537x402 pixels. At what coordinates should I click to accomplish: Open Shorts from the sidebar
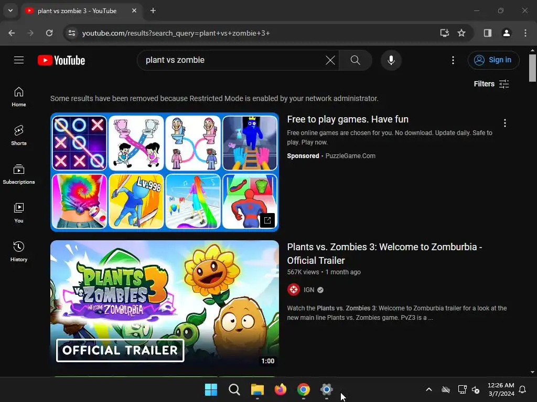19,136
